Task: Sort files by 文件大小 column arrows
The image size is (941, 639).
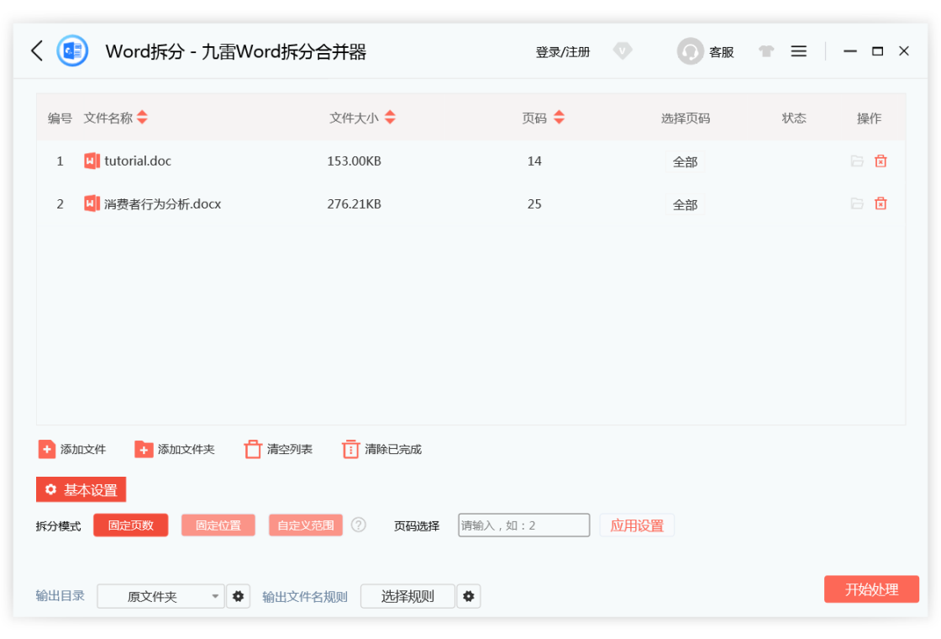Action: coord(390,118)
